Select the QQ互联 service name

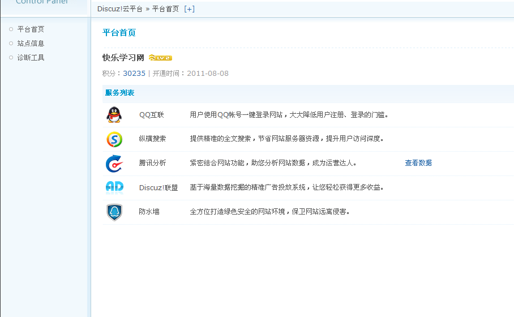pyautogui.click(x=152, y=115)
